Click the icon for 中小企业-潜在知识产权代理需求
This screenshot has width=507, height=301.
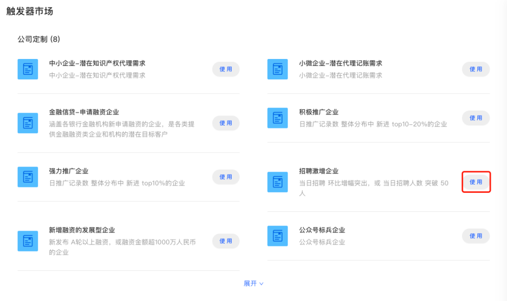point(28,69)
